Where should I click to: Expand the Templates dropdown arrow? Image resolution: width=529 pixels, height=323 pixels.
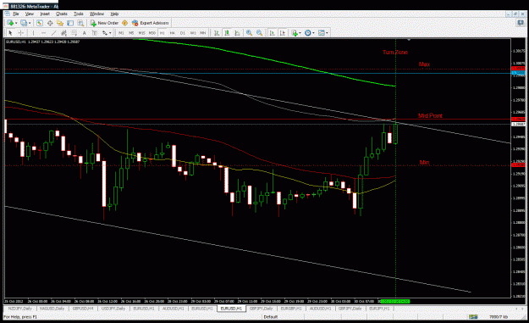click(327, 33)
